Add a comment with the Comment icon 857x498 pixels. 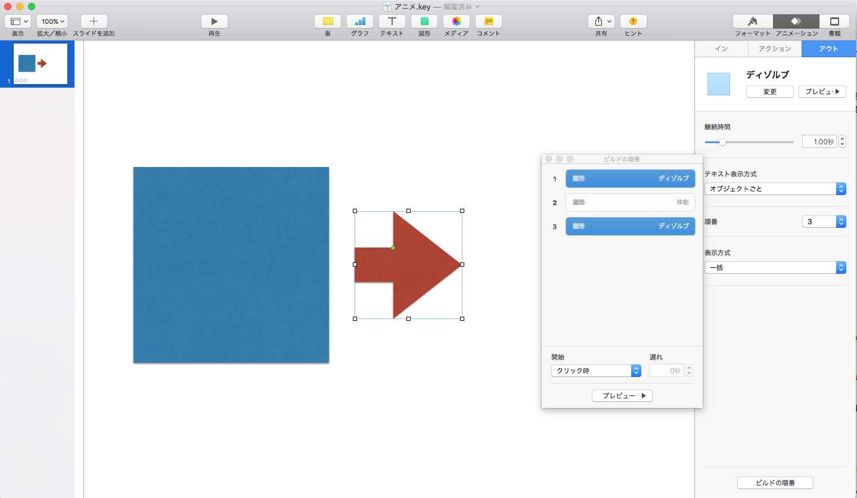489,21
